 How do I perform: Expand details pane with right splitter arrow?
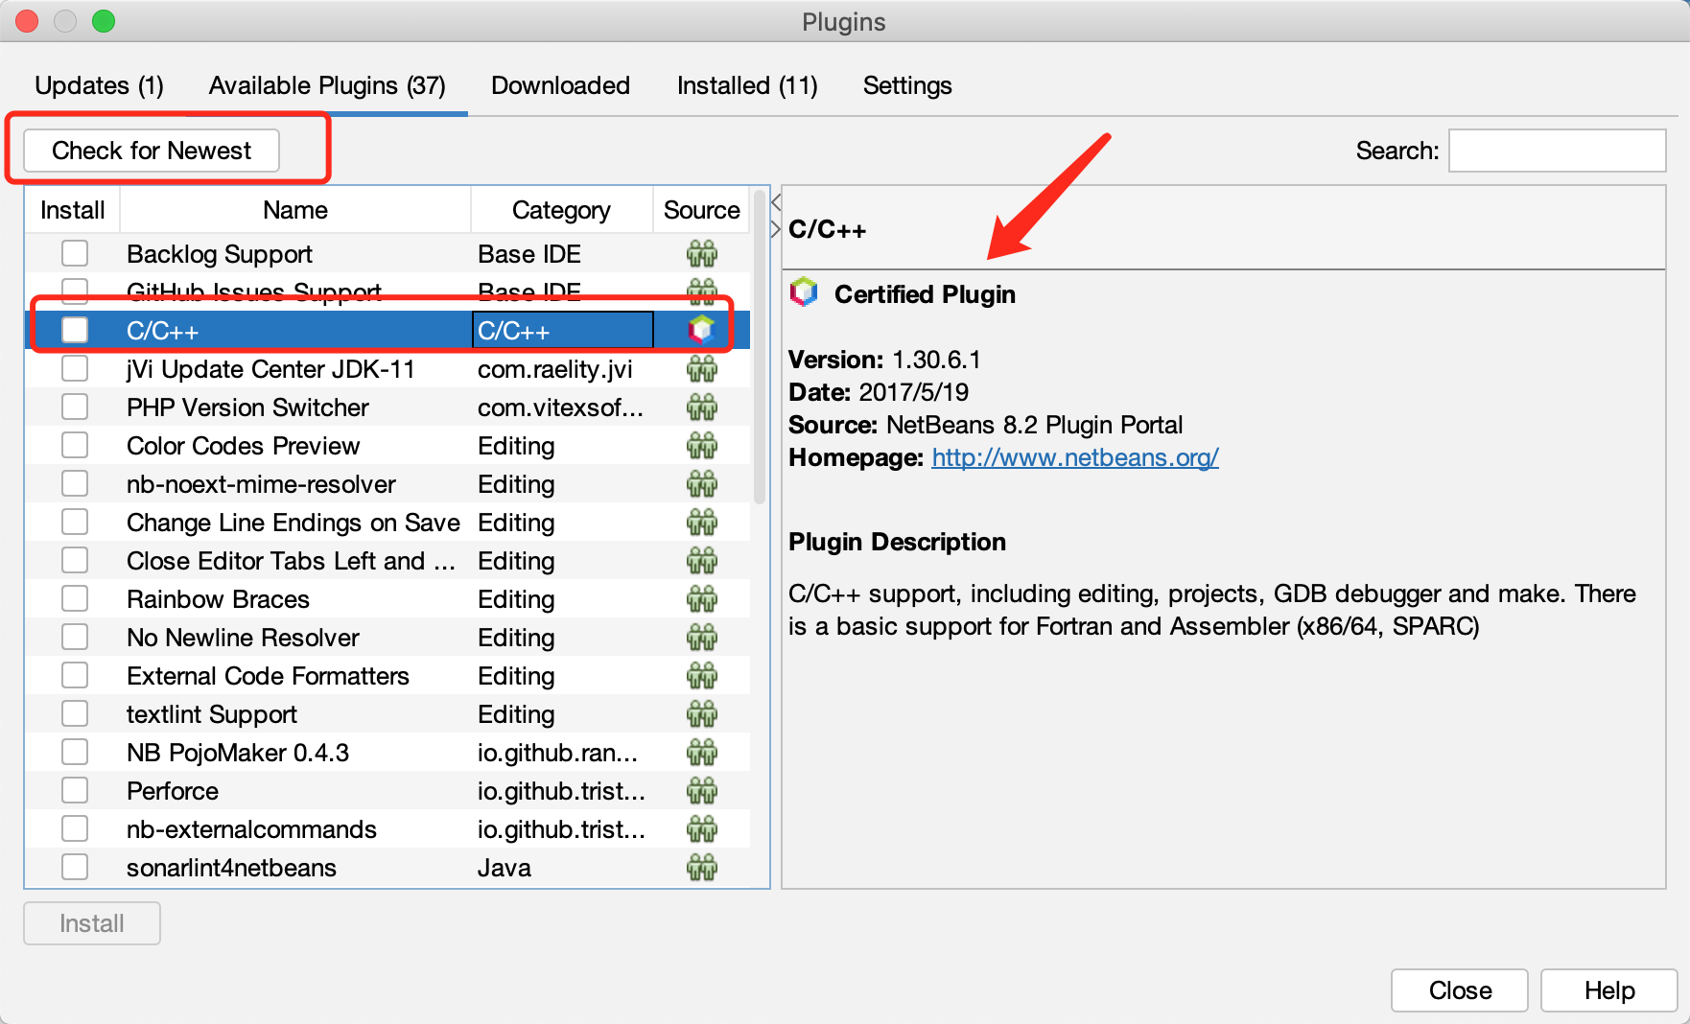coord(776,229)
